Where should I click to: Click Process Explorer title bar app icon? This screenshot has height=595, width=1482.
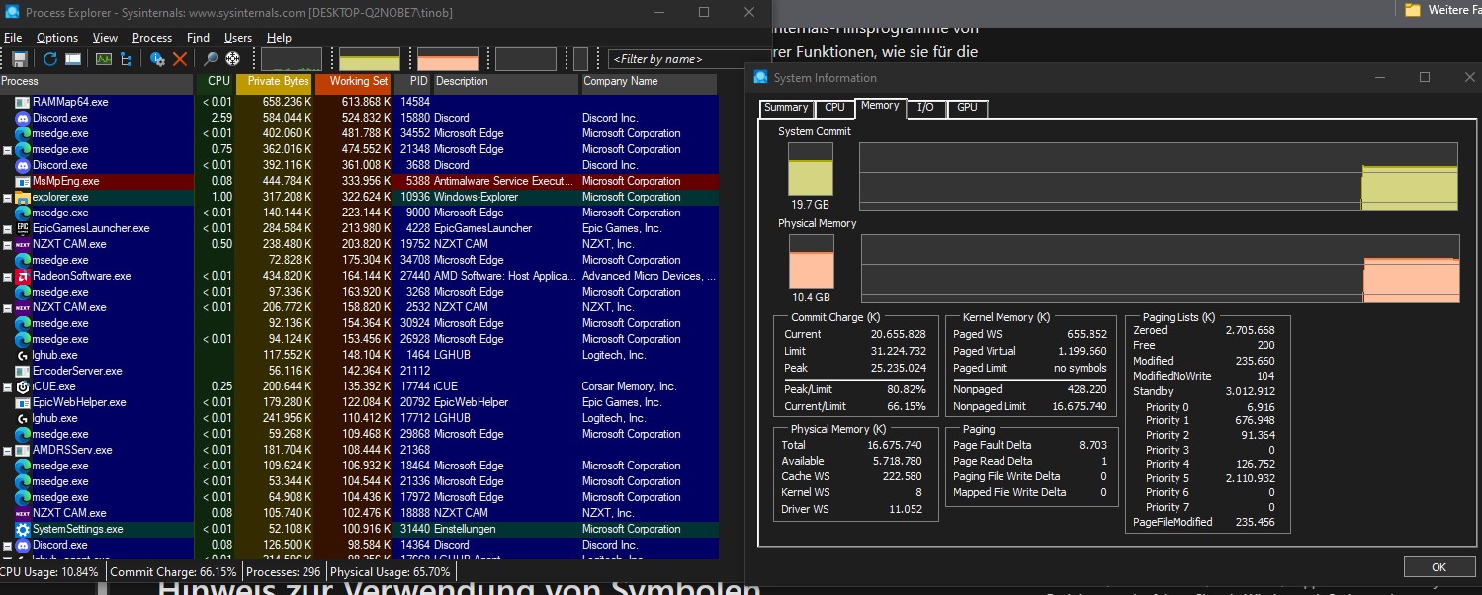pos(12,12)
